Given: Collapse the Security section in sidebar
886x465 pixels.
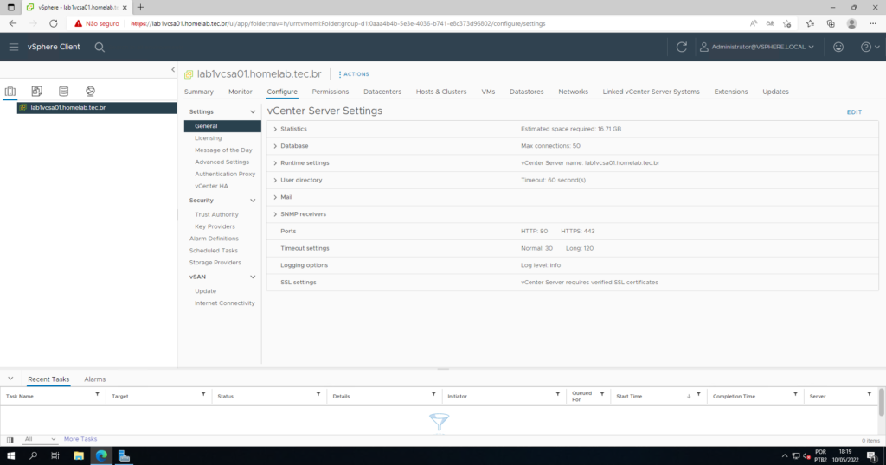Looking at the screenshot, I should (253, 201).
